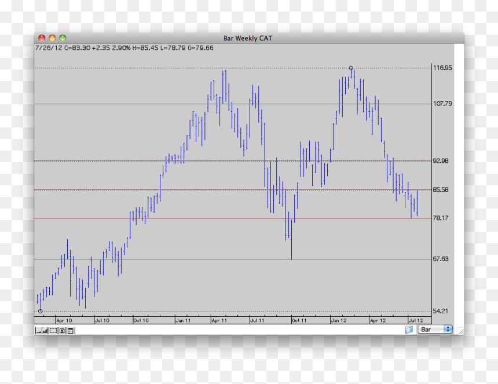Click the 107.79 price label
Viewport: 498px width, 384px height.
tap(442, 104)
